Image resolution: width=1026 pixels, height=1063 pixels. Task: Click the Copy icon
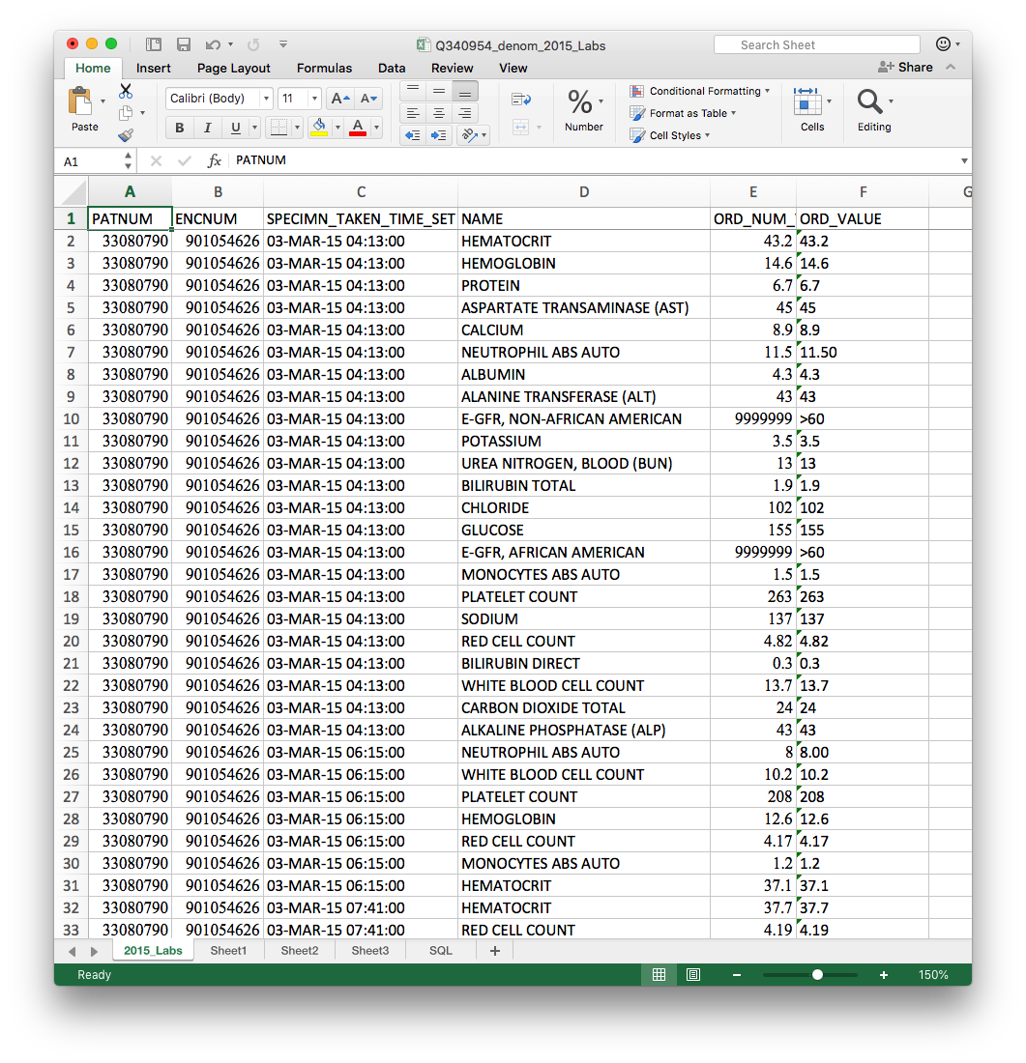click(126, 113)
